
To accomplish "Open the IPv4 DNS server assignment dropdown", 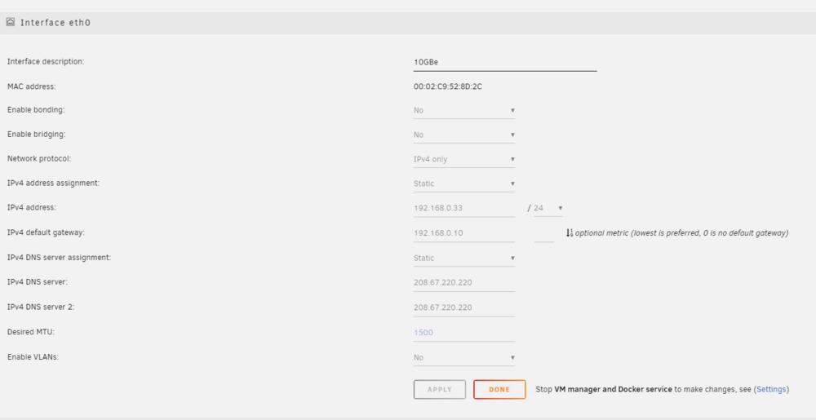I will click(x=463, y=258).
